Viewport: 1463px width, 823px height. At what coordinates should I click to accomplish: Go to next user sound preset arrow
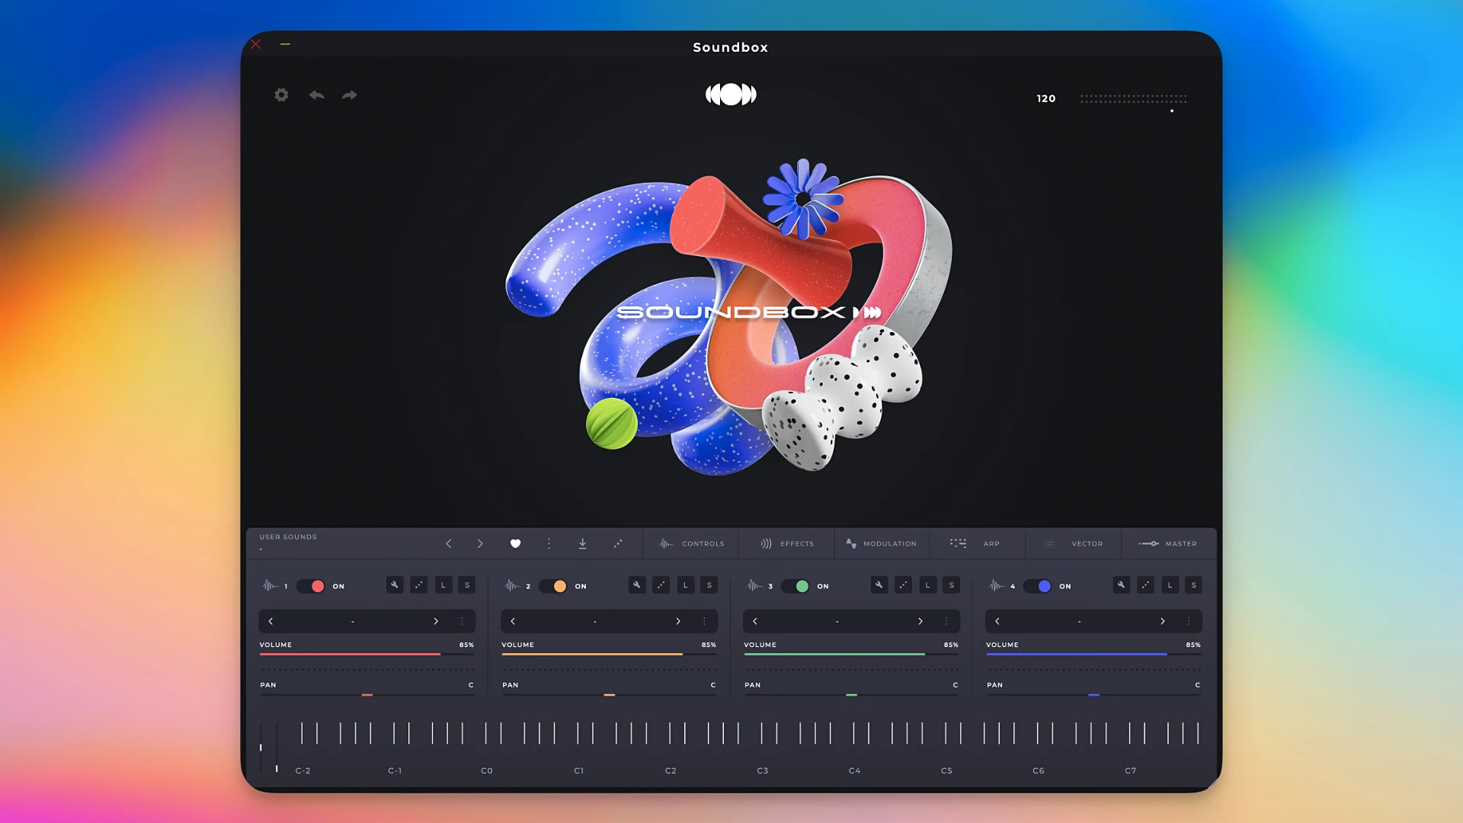coord(480,543)
